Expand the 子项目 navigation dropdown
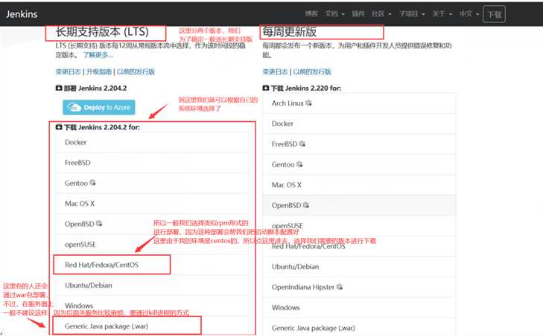 coord(412,14)
